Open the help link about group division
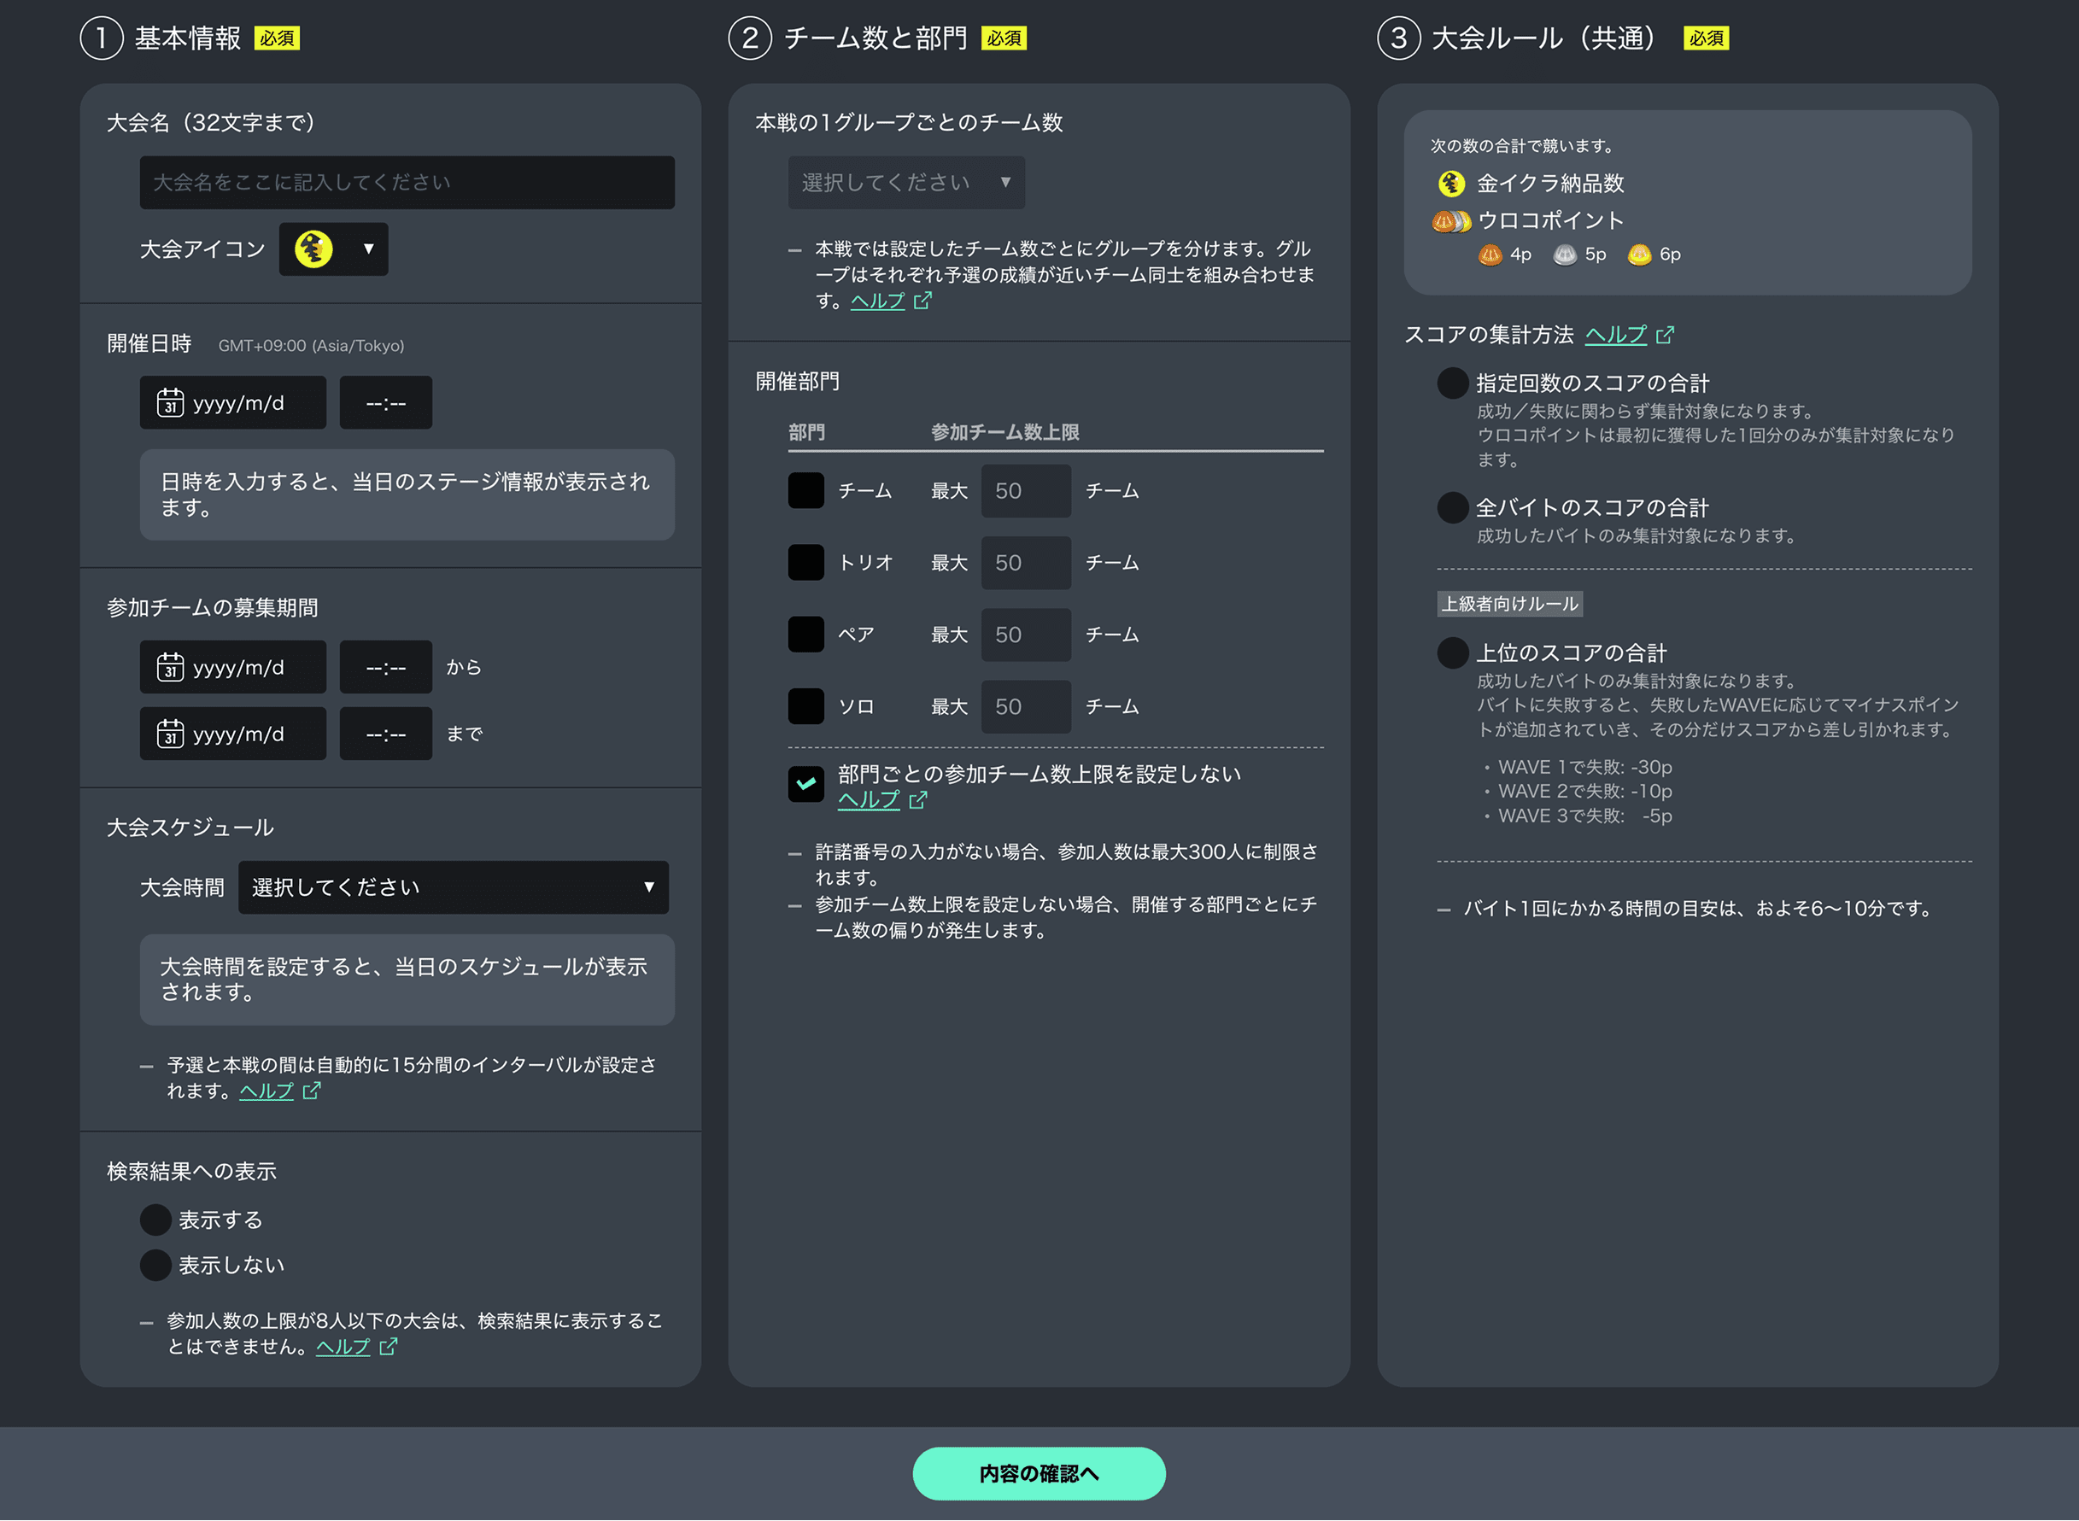This screenshot has width=2079, height=1521. click(x=877, y=301)
